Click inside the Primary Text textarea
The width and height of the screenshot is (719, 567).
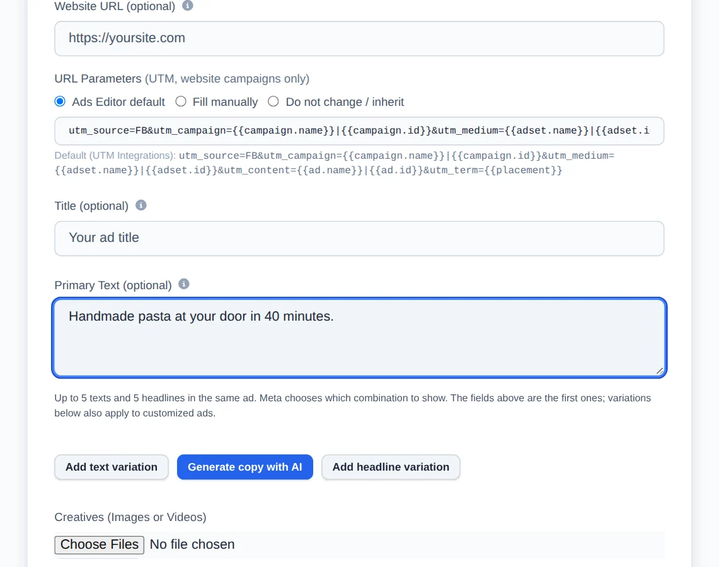359,337
